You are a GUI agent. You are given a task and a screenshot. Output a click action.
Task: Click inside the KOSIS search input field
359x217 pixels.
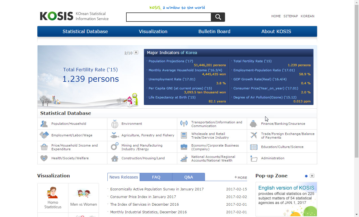click(x=168, y=17)
